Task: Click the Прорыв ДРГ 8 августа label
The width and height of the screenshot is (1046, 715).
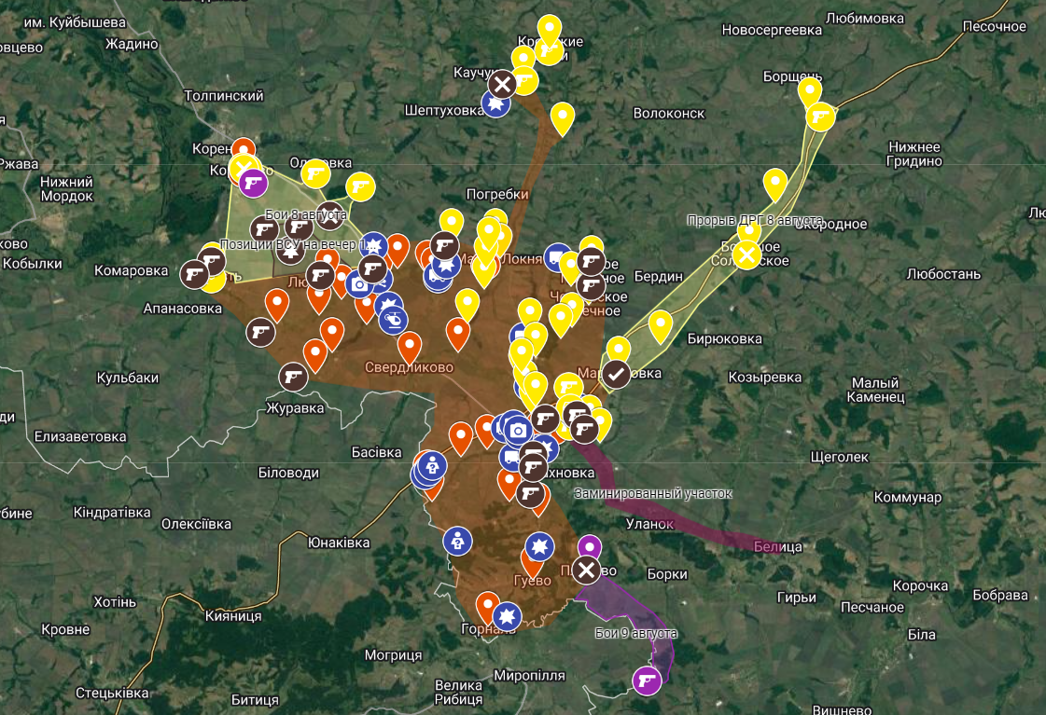Action: (x=754, y=221)
